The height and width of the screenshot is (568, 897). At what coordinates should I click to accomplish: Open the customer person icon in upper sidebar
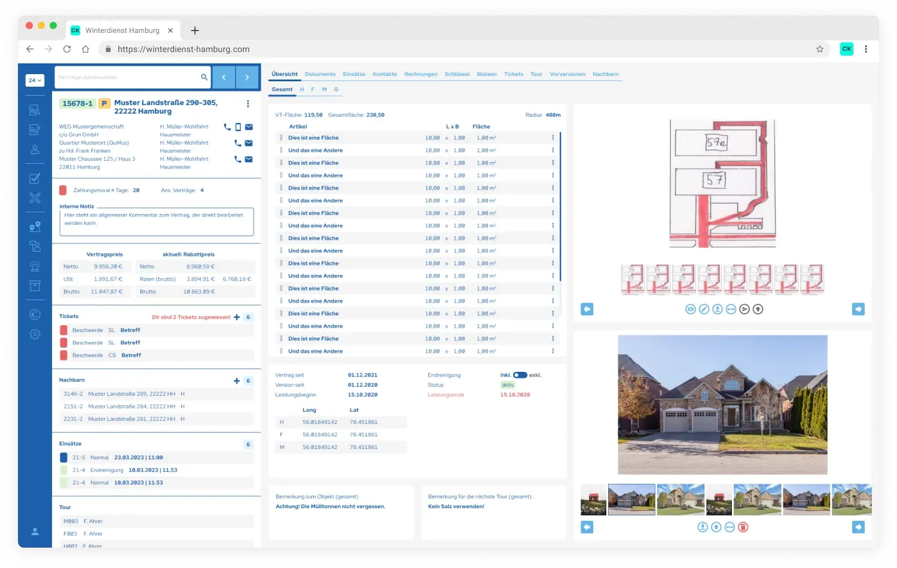(x=35, y=149)
